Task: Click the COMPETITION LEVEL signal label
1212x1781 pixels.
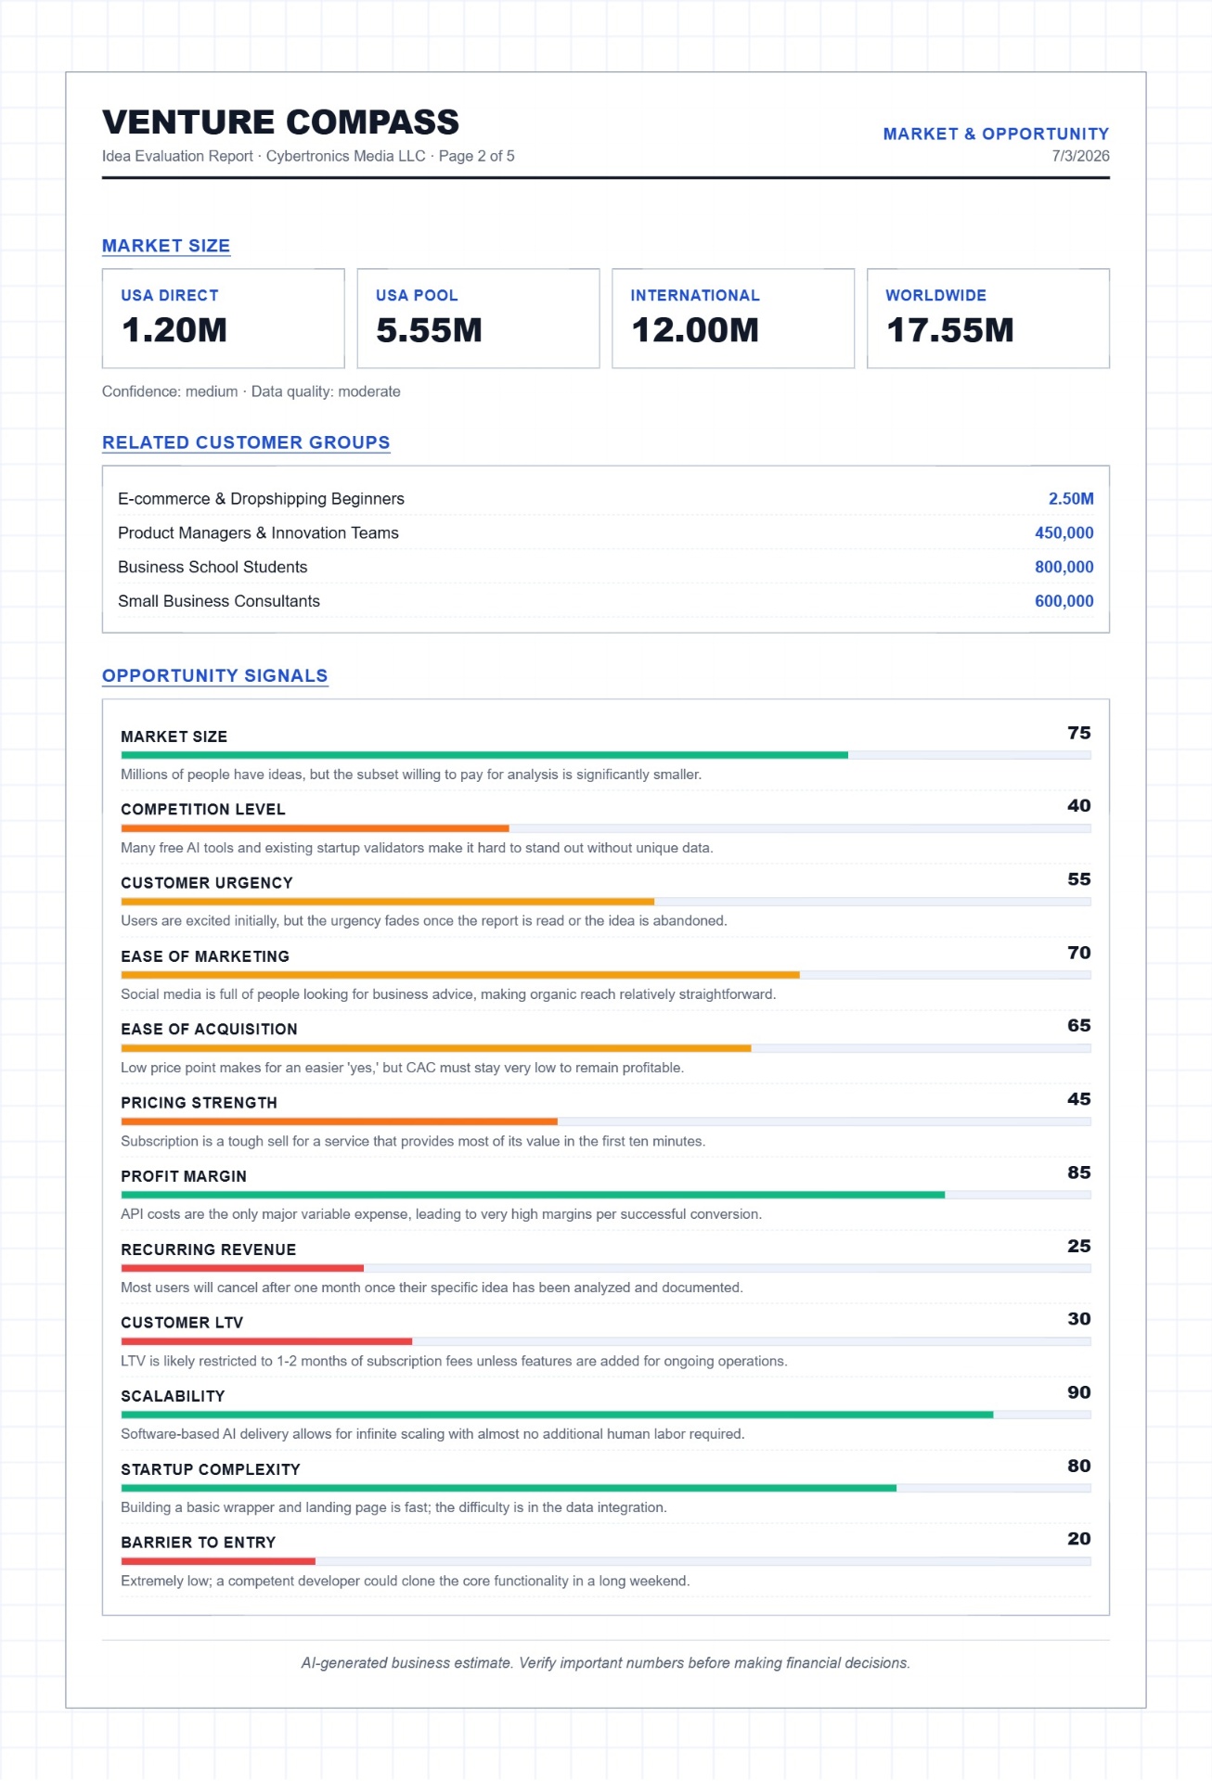Action: [203, 810]
